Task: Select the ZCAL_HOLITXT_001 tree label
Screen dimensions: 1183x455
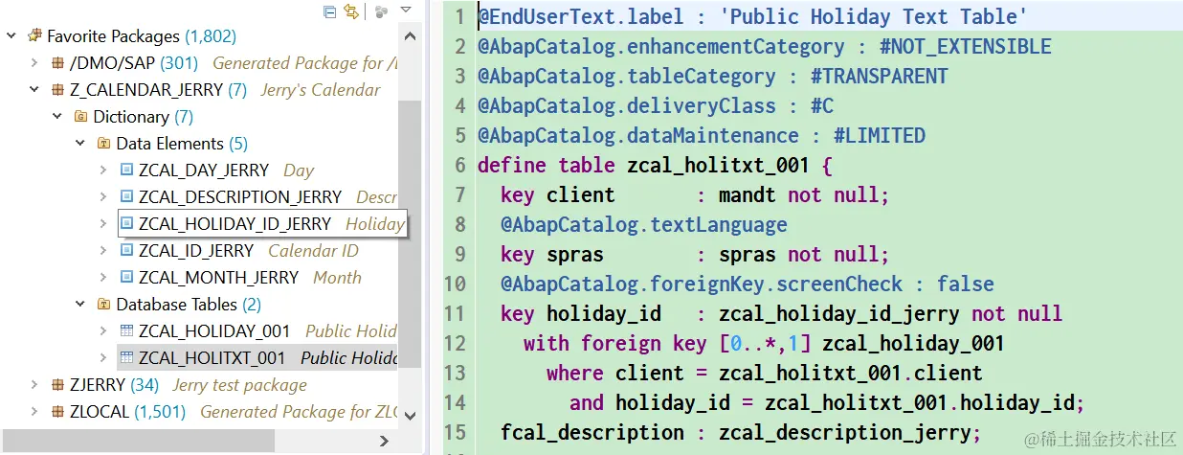Action: [212, 358]
